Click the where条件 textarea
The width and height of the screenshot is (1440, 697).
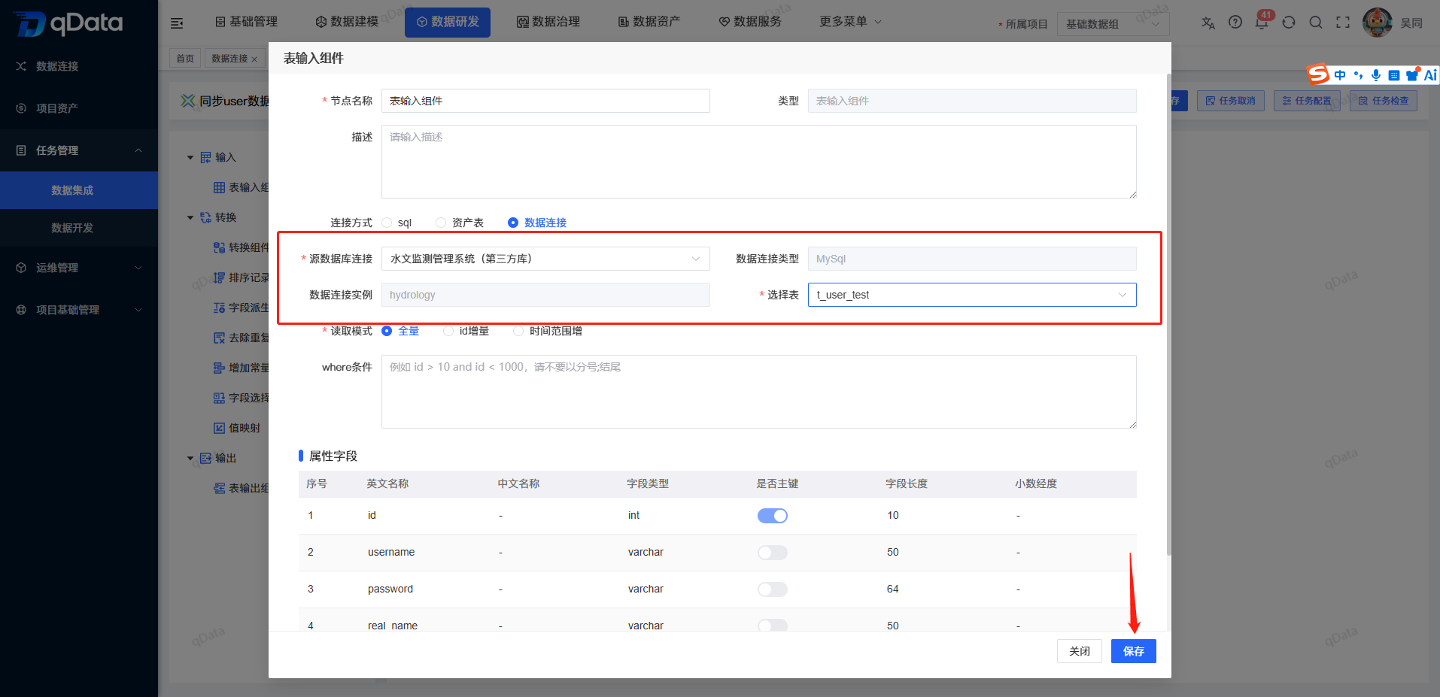point(758,392)
